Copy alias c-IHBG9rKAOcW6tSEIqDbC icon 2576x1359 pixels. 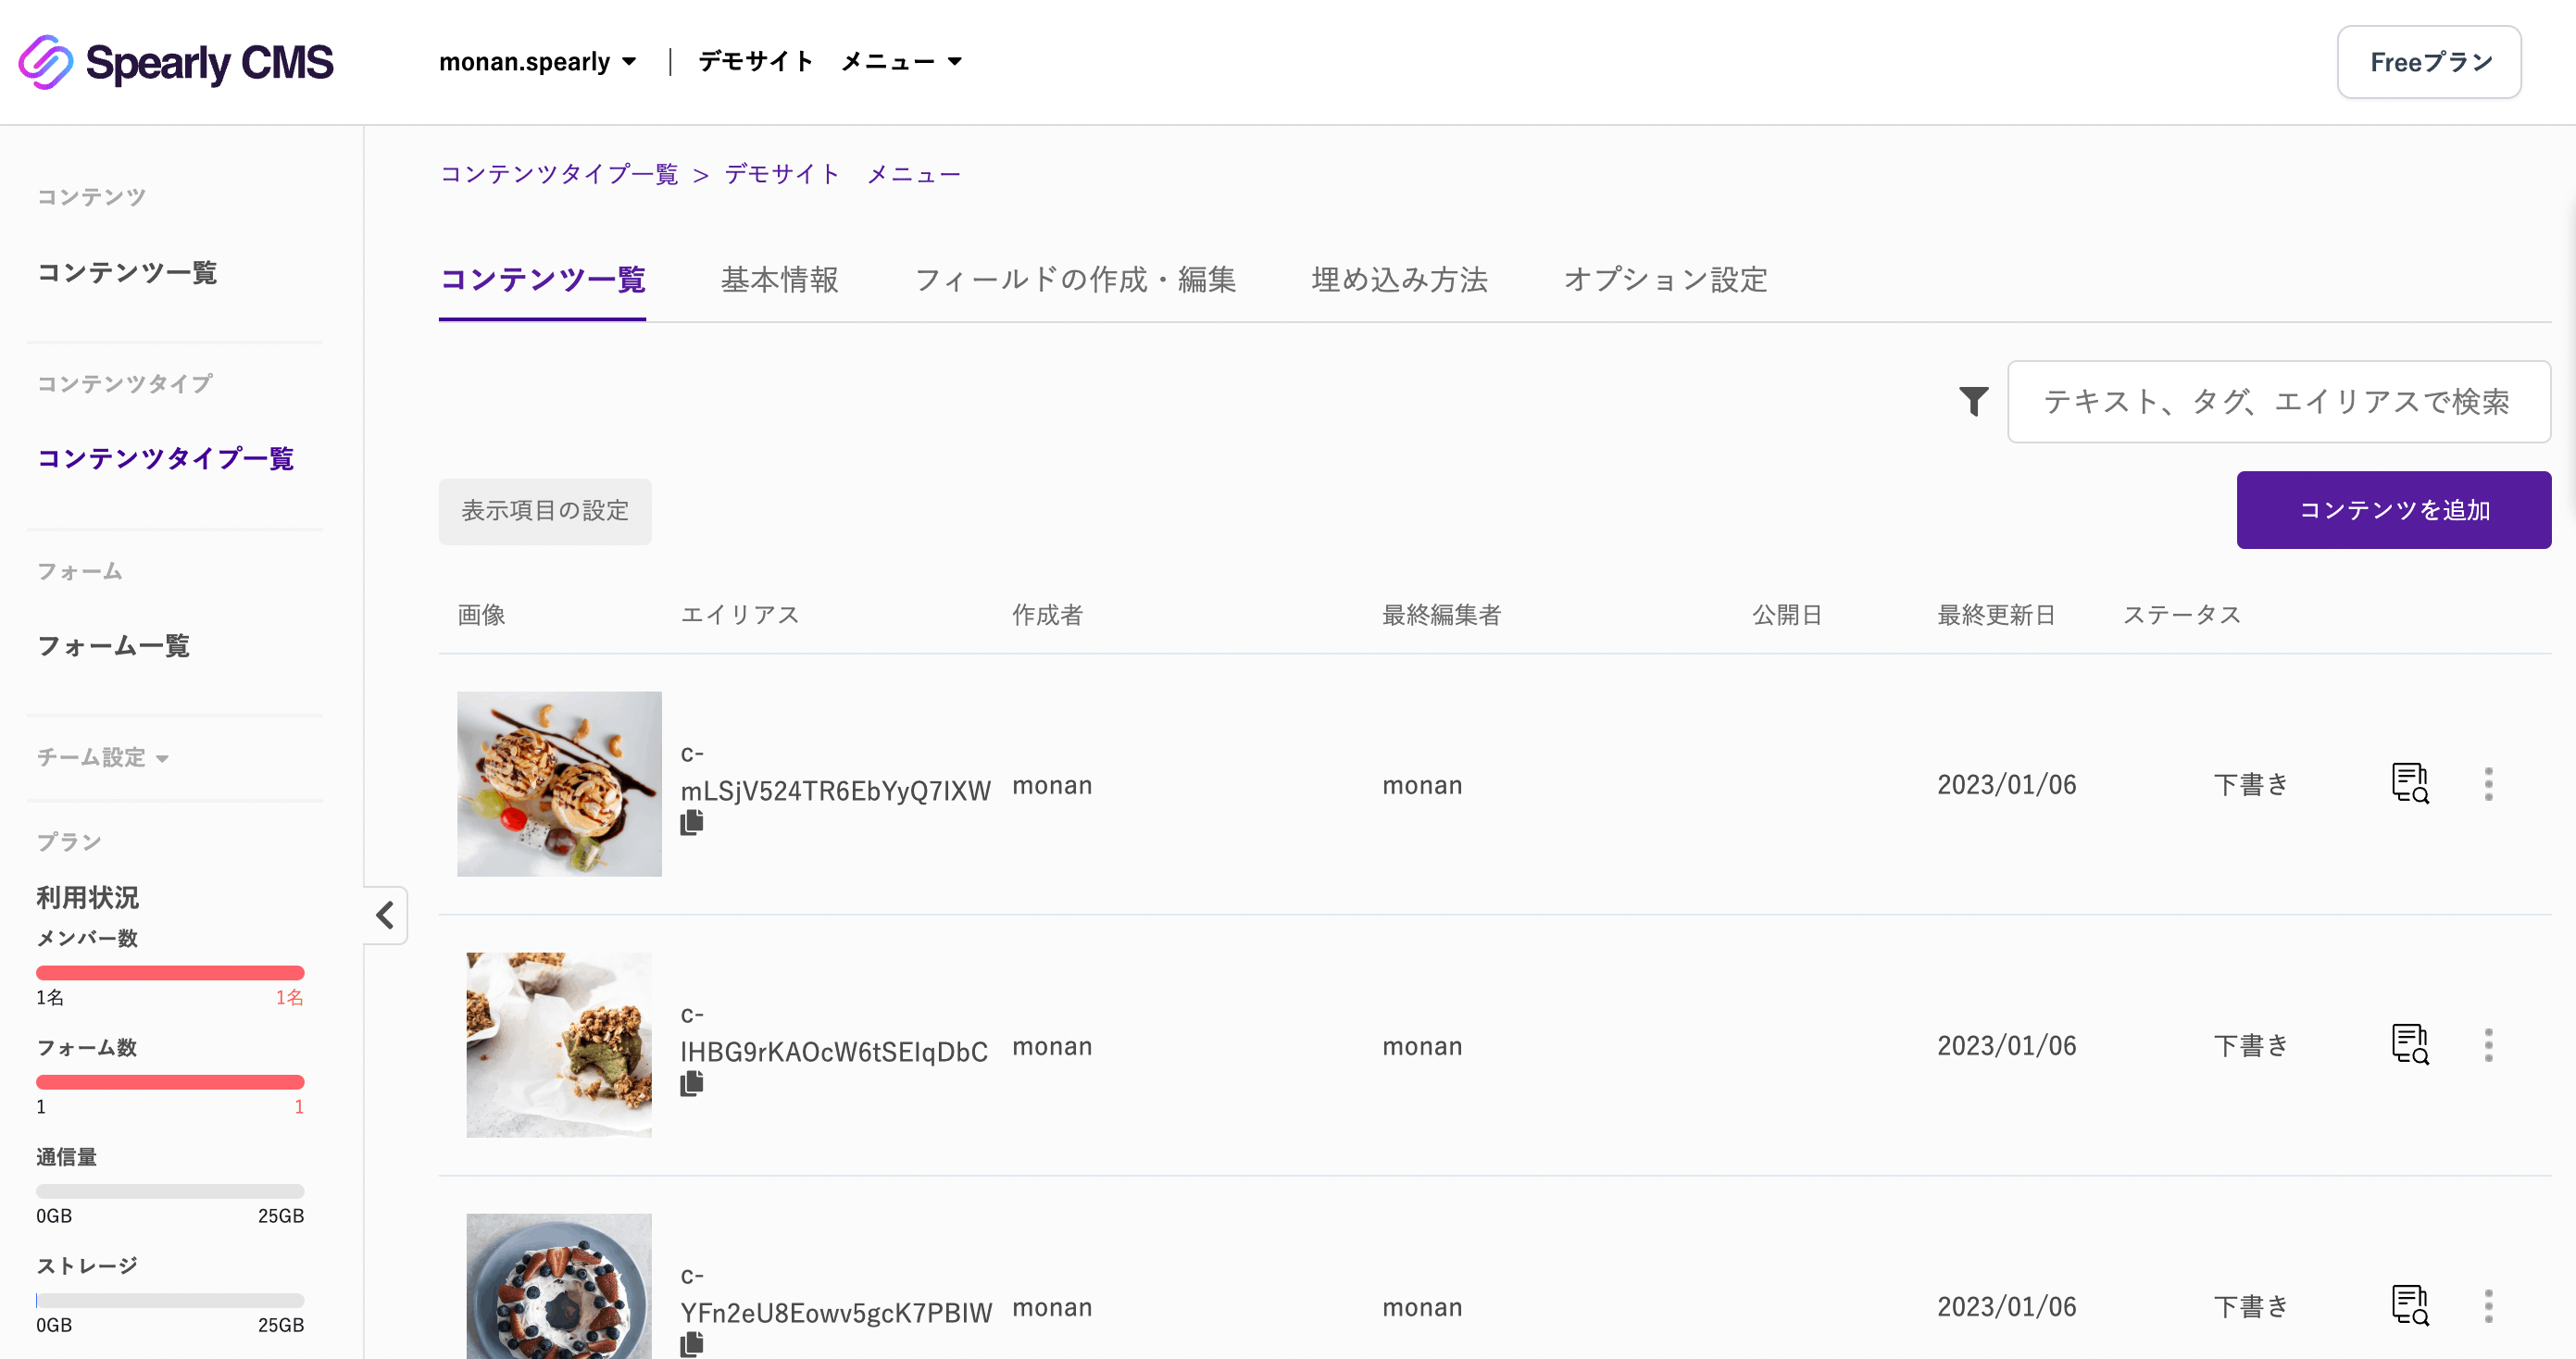692,1084
